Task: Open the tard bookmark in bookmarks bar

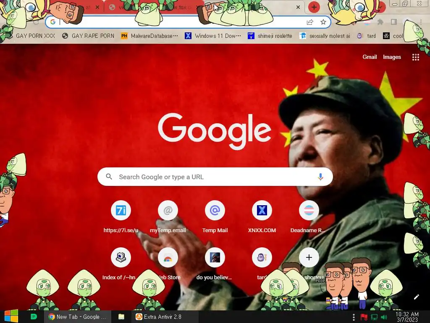Action: (366, 36)
